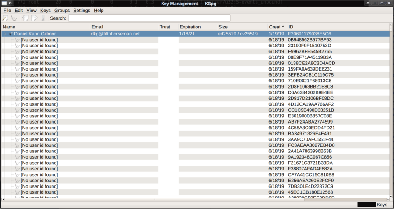Select the row with ID FC3AEAA8027EB4D8

[196, 145]
